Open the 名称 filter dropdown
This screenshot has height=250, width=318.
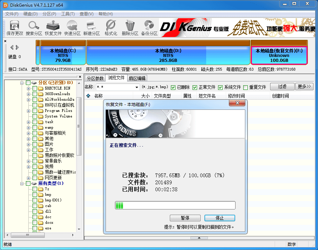tap(137, 87)
